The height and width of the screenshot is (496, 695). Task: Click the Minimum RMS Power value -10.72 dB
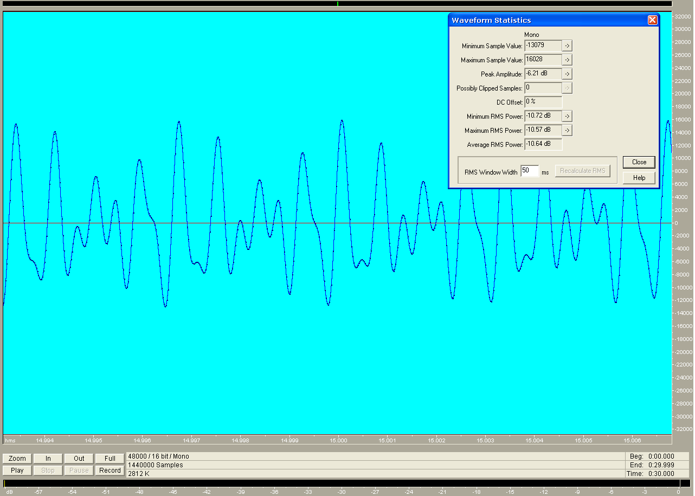[543, 116]
